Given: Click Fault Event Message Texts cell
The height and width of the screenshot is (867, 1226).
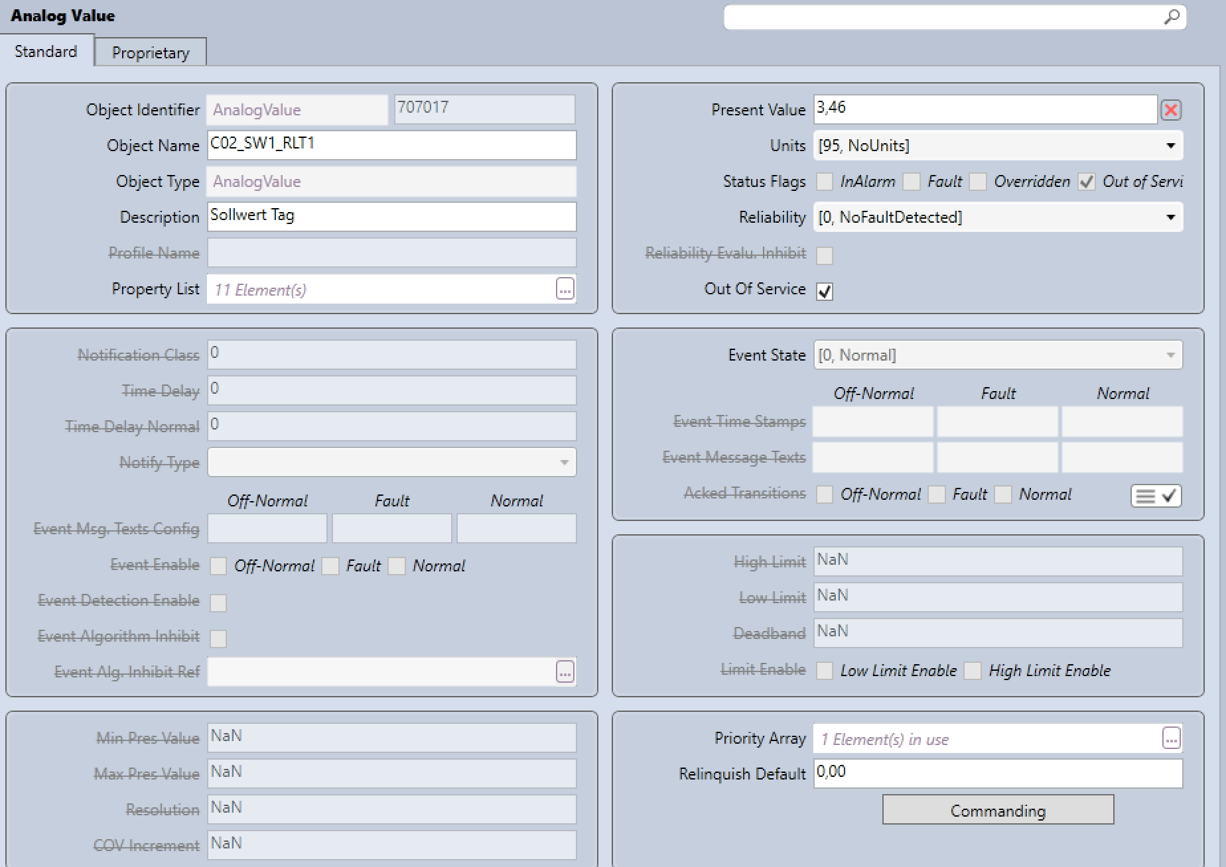Looking at the screenshot, I should (x=998, y=458).
